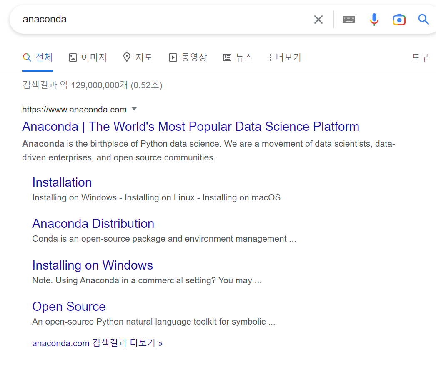The image size is (436, 372).
Task: Search by image with camera icon
Action: (x=399, y=20)
